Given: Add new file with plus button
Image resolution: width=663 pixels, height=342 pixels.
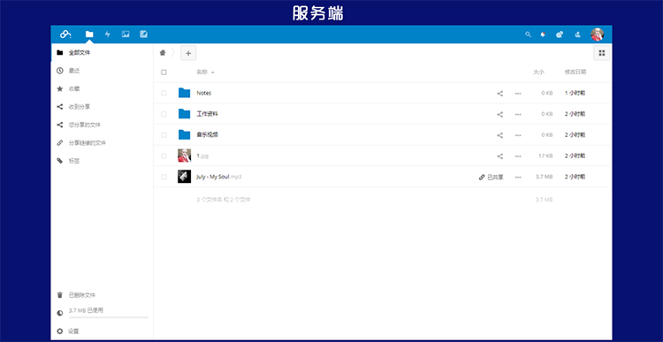Looking at the screenshot, I should tap(188, 53).
